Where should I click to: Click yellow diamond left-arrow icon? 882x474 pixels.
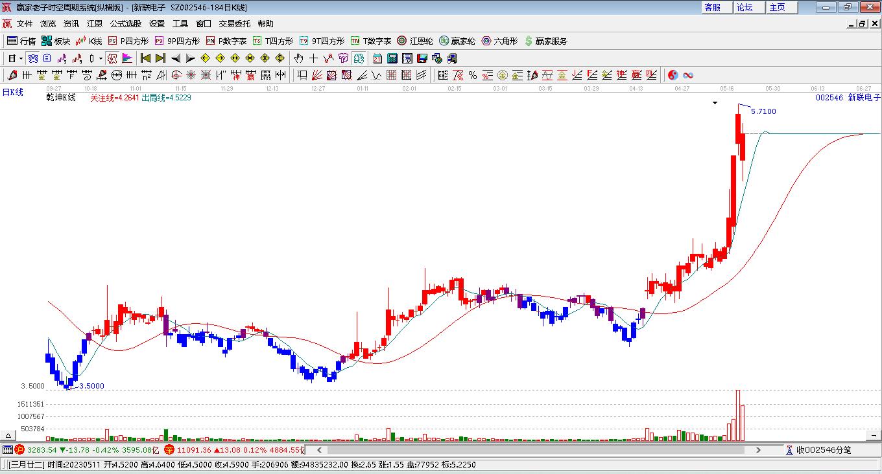[x=205, y=58]
